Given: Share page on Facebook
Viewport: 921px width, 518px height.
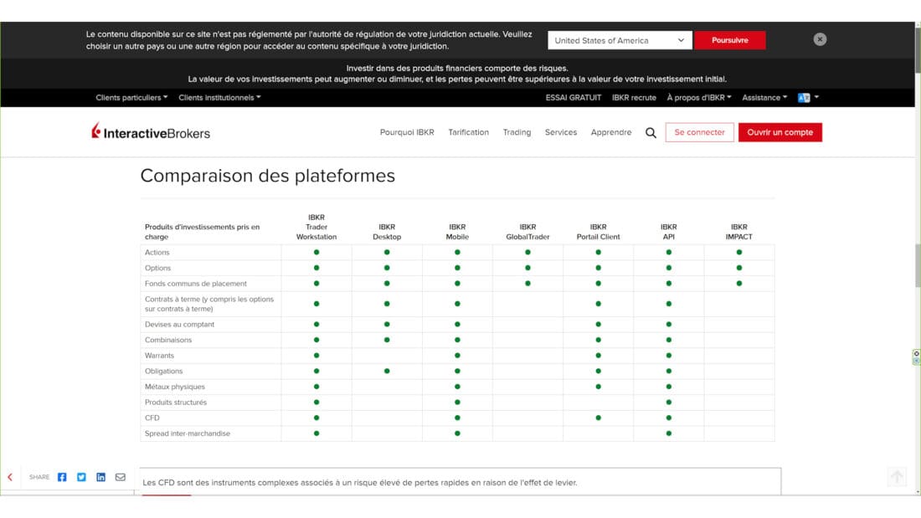Looking at the screenshot, I should 62,477.
